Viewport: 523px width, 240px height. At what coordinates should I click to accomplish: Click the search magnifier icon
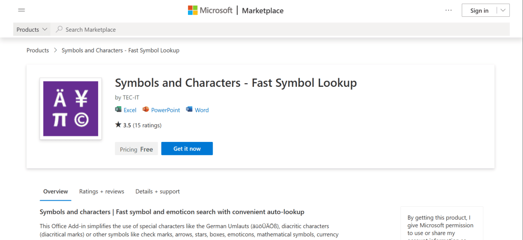point(59,30)
